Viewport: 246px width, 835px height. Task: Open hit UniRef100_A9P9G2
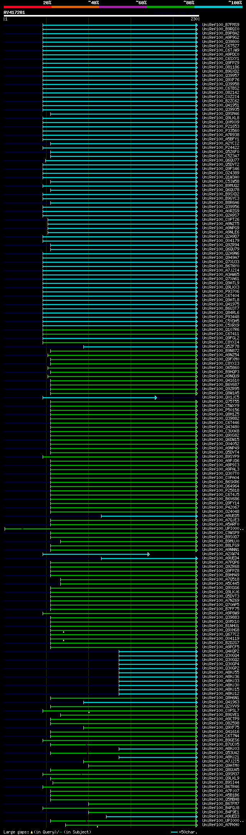pyautogui.click(x=221, y=38)
